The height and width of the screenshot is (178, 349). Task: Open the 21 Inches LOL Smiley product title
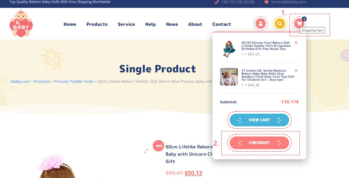pos(268,75)
